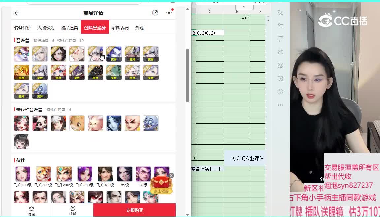Switch to 物品道具 tab
Screen dimensions: 380x217
(69, 28)
